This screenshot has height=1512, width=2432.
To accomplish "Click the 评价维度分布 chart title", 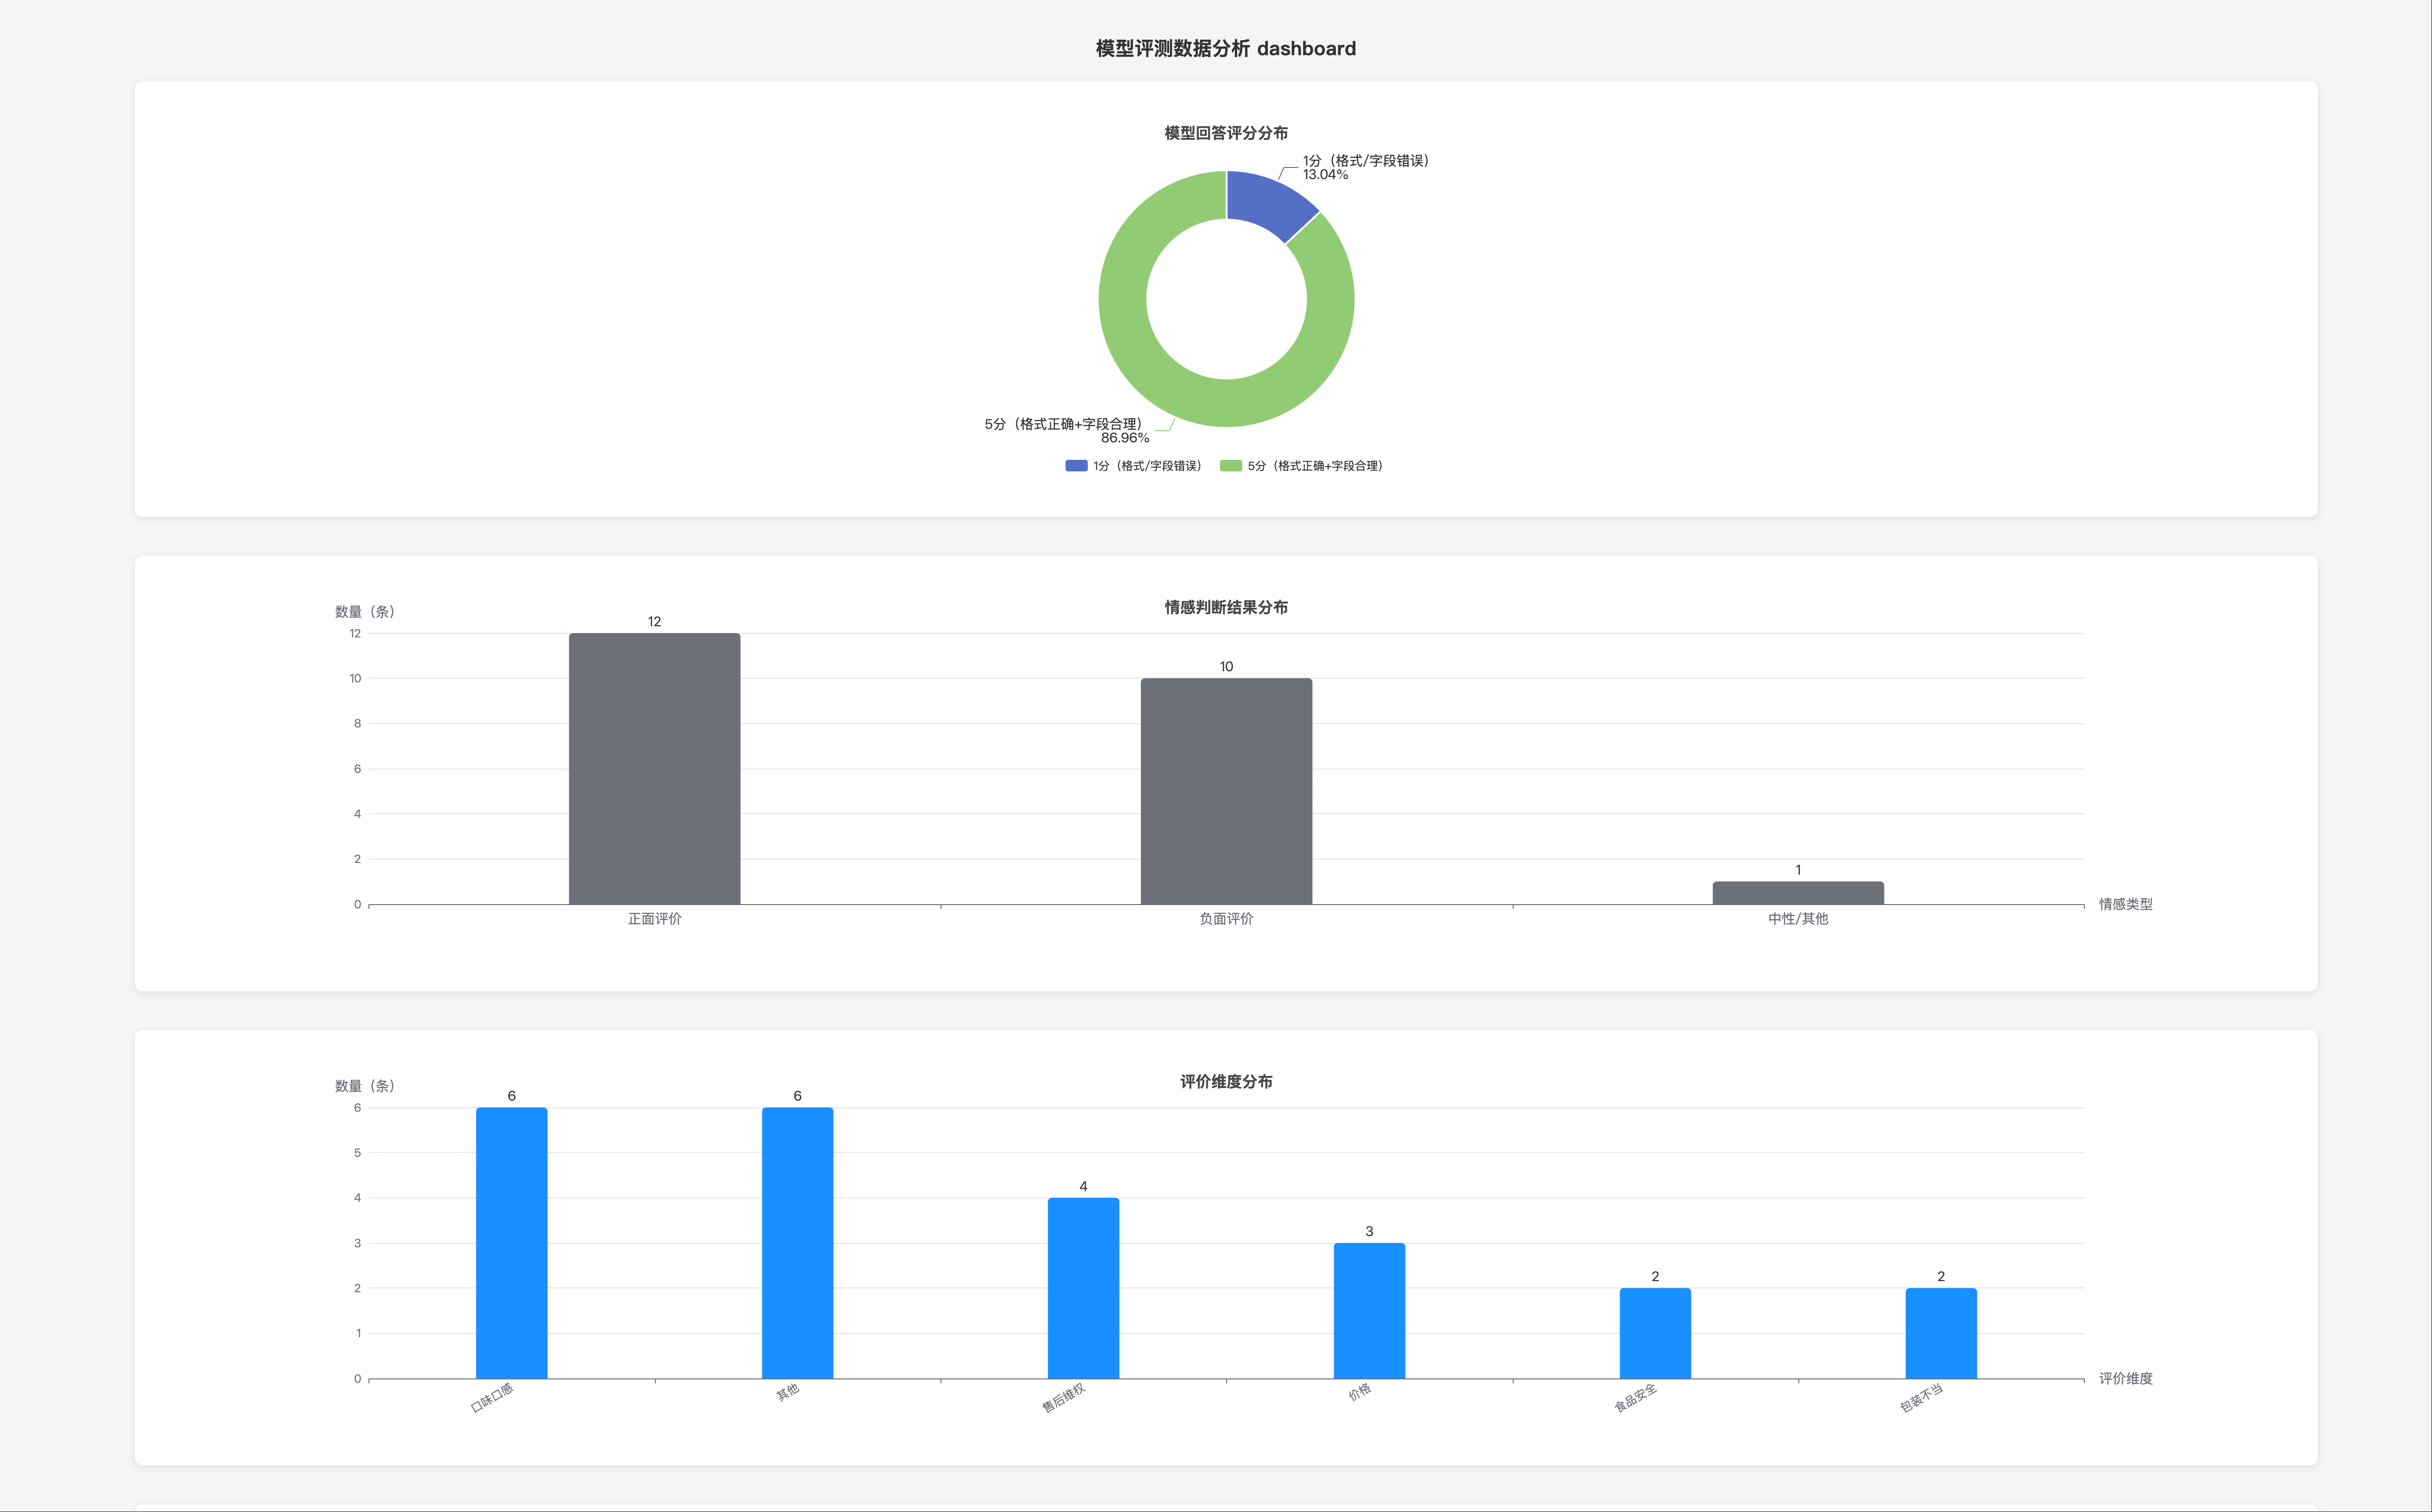I will [1226, 1081].
